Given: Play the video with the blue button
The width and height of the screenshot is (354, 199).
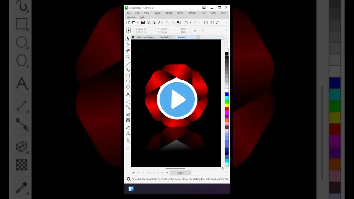Looking at the screenshot, I should 177,99.
